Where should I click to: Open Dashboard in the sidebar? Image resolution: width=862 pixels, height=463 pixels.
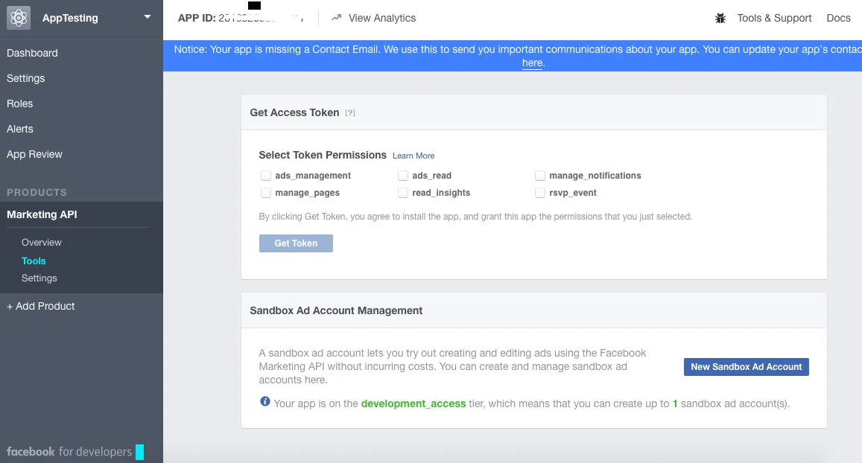(32, 53)
